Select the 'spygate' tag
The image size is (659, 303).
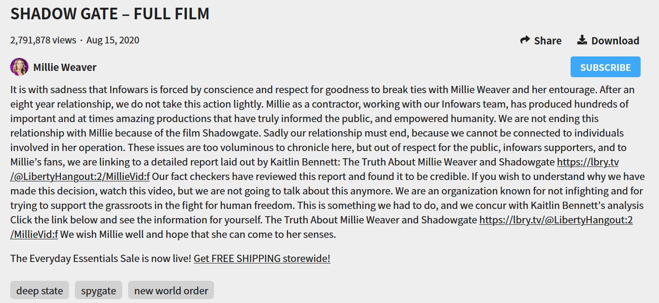pyautogui.click(x=99, y=290)
